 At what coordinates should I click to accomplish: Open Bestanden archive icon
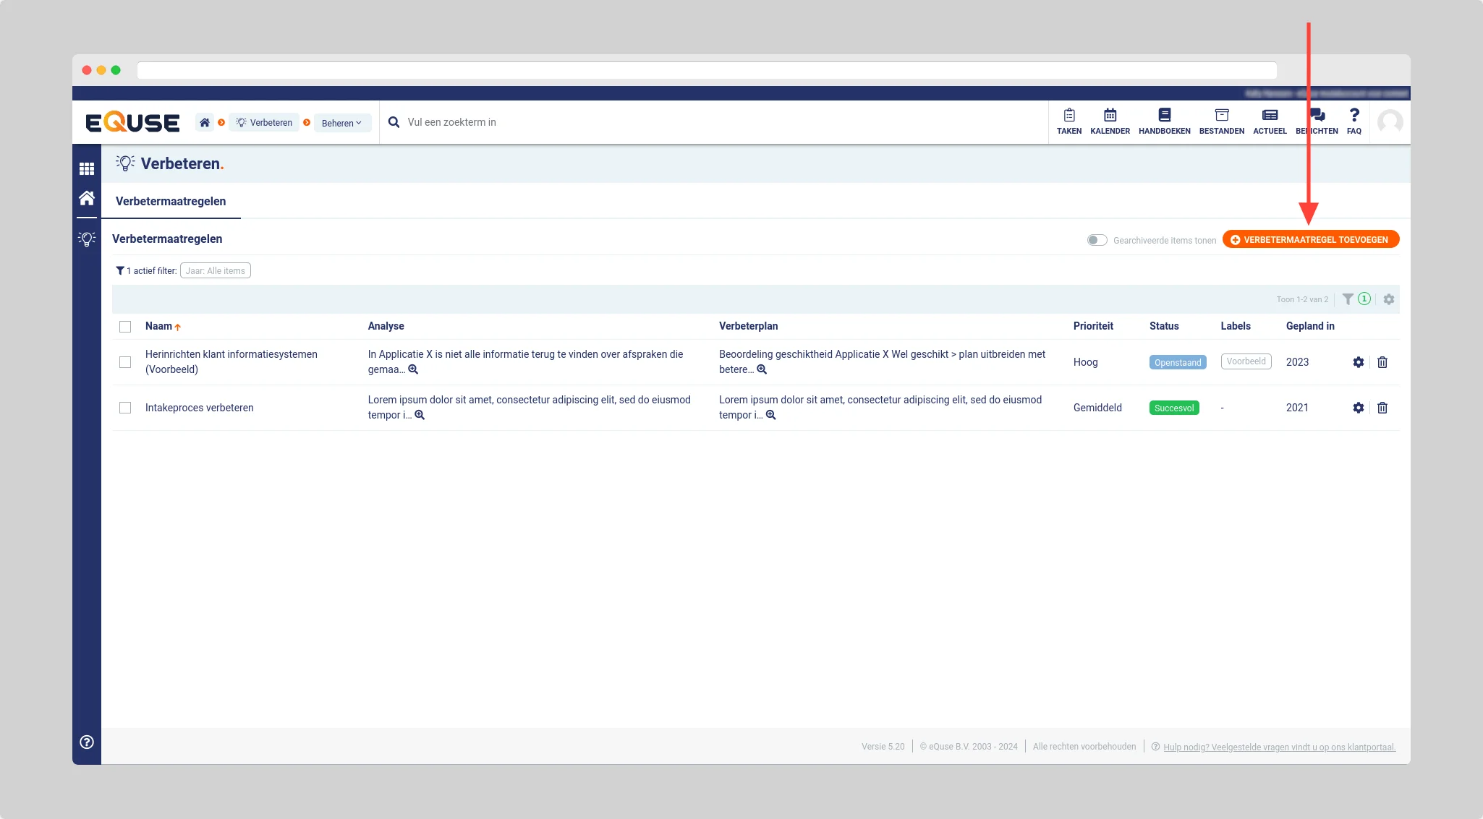[x=1221, y=116]
